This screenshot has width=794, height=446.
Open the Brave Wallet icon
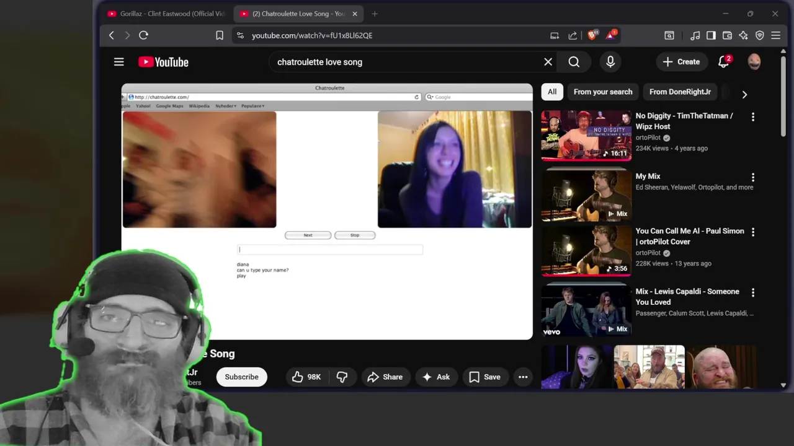(x=727, y=35)
